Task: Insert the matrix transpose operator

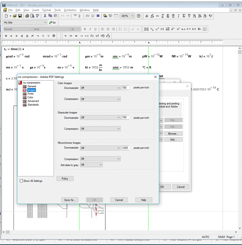Action: click(x=178, y=29)
